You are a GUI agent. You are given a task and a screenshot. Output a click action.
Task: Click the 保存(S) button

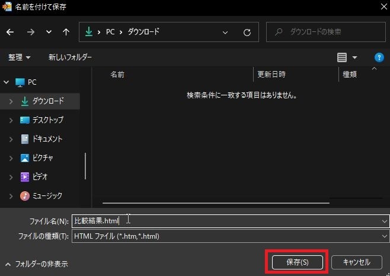coord(298,262)
